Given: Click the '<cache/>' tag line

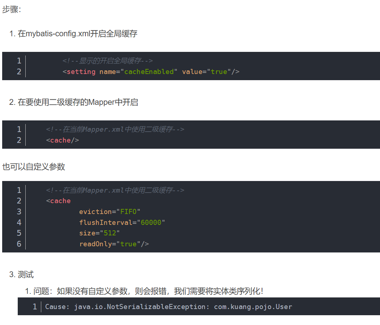Looking at the screenshot, I should [63, 140].
